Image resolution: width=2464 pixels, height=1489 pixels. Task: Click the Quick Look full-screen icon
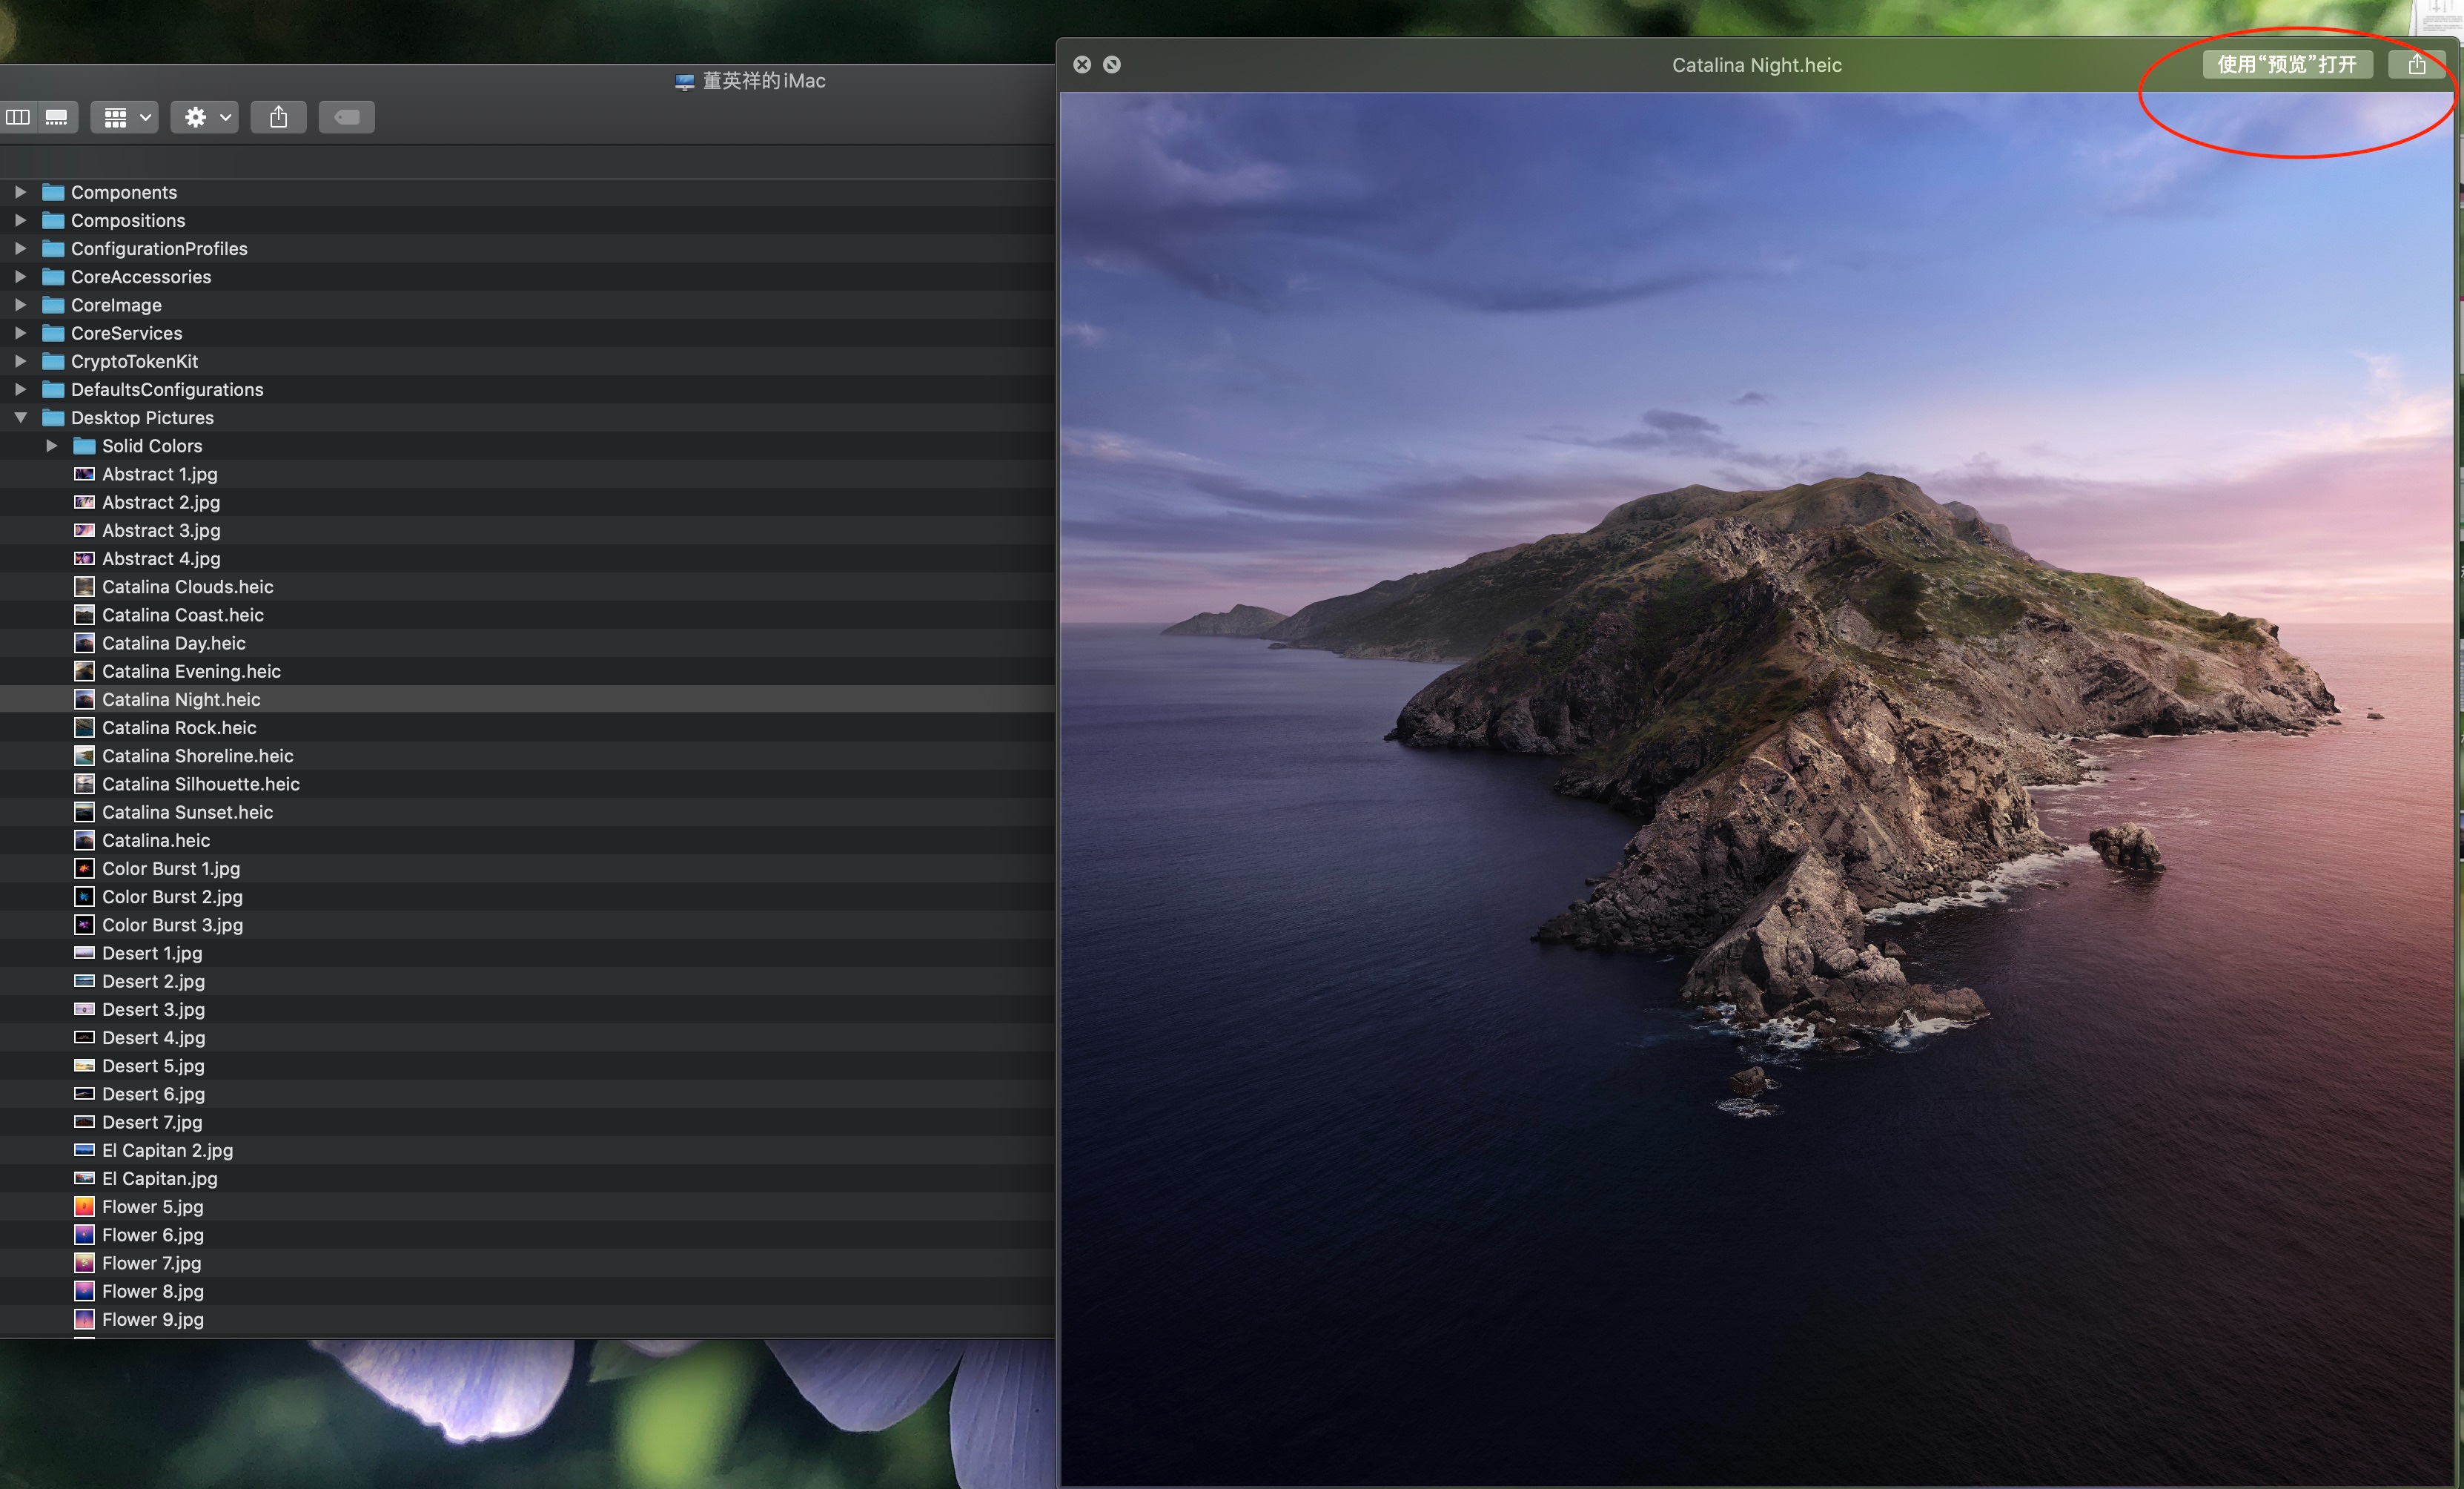[1111, 65]
